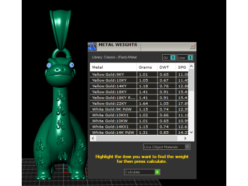Select the Yellow Gold:22KY row
Screen dimensions: 248x186
pos(139,103)
